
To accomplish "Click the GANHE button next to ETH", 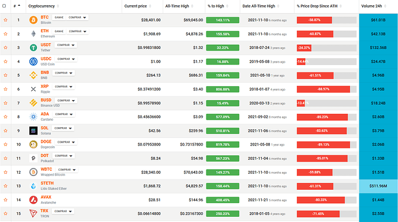I will (x=59, y=32).
